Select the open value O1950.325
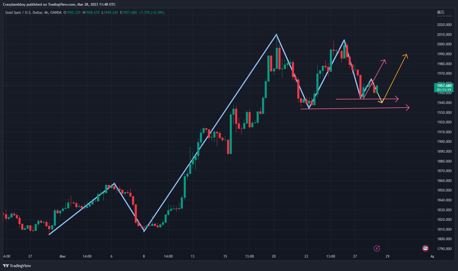This screenshot has width=458, height=271. click(72, 13)
